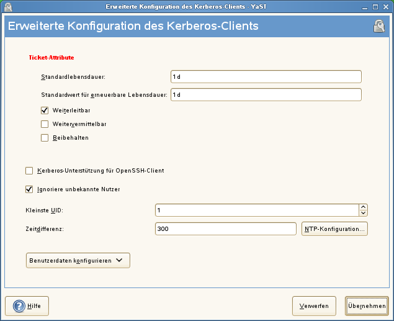Click the Verwerfen button

click(314, 305)
